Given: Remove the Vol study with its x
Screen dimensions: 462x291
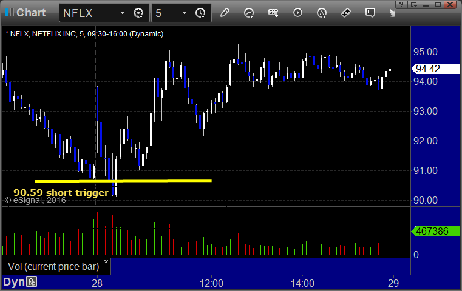Looking at the screenshot, I should 106,261.
